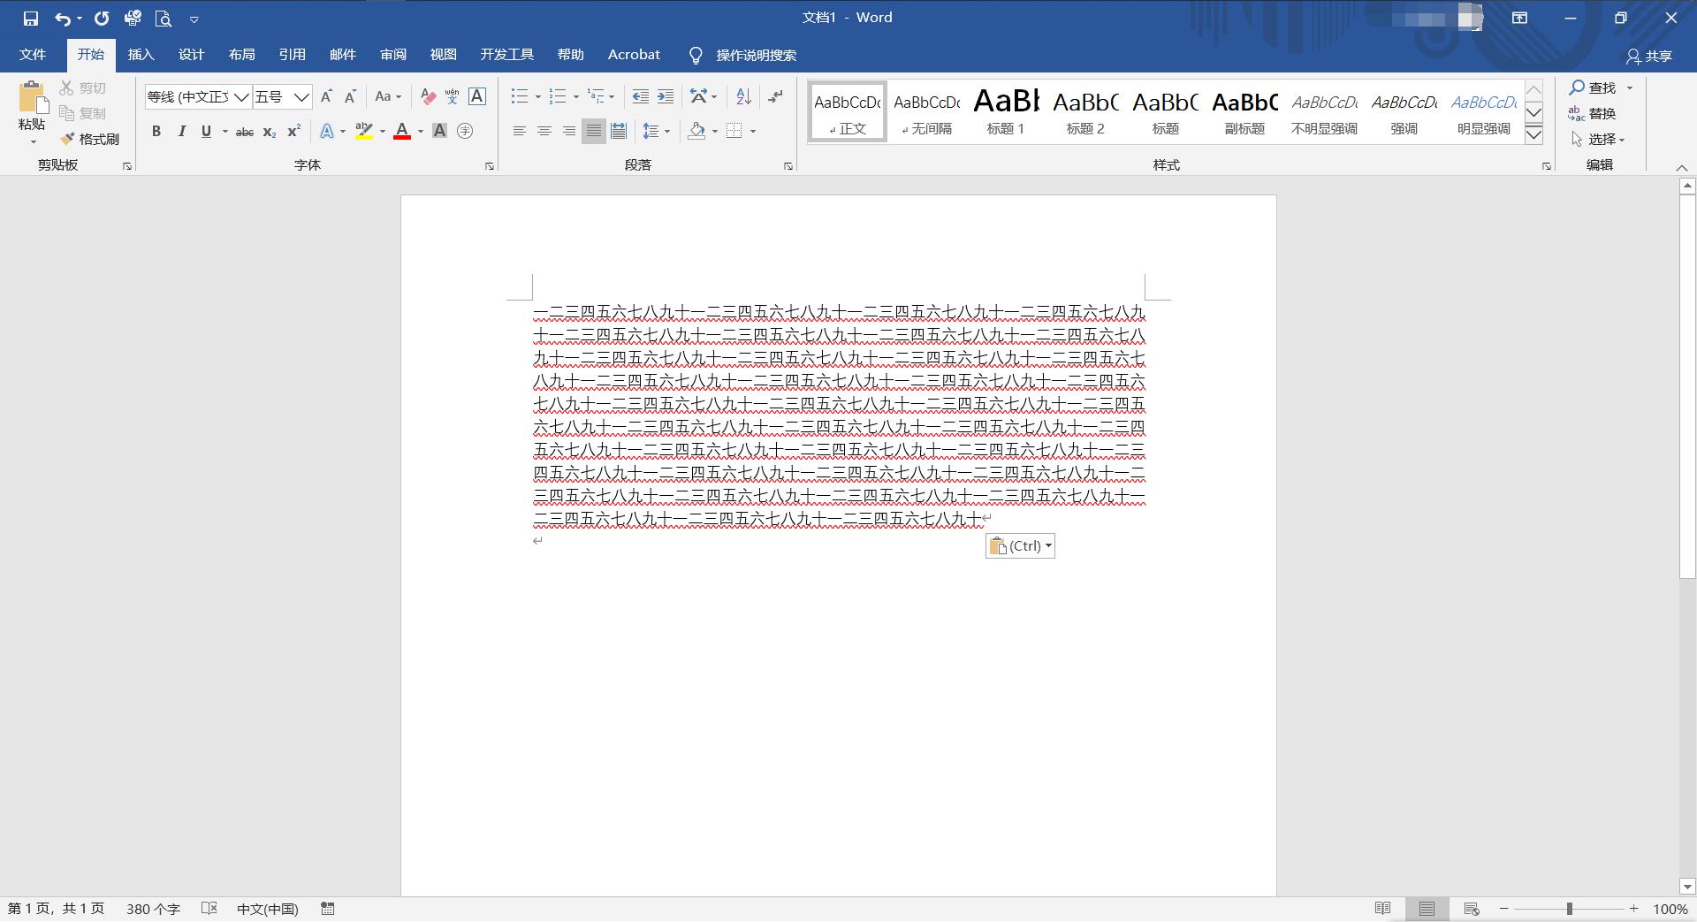Toggle Italic formatting
The image size is (1697, 922).
181,132
